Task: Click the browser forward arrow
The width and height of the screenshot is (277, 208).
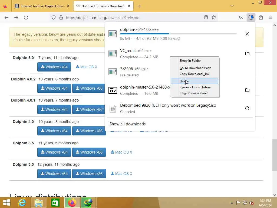Action: tap(16, 18)
